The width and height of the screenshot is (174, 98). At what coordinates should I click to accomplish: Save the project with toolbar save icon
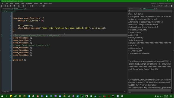tap(10, 6)
